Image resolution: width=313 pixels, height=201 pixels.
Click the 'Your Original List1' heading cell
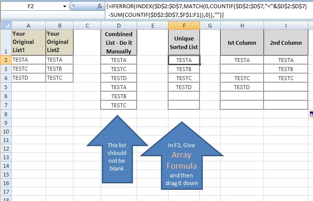point(28,42)
